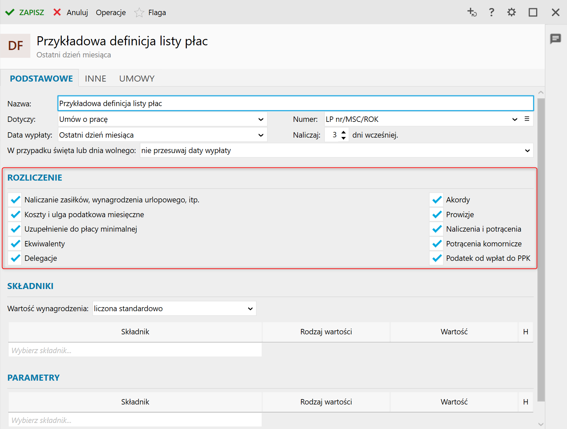The width and height of the screenshot is (567, 429).
Task: Increase the Naliczaj days stepper
Action: click(343, 132)
